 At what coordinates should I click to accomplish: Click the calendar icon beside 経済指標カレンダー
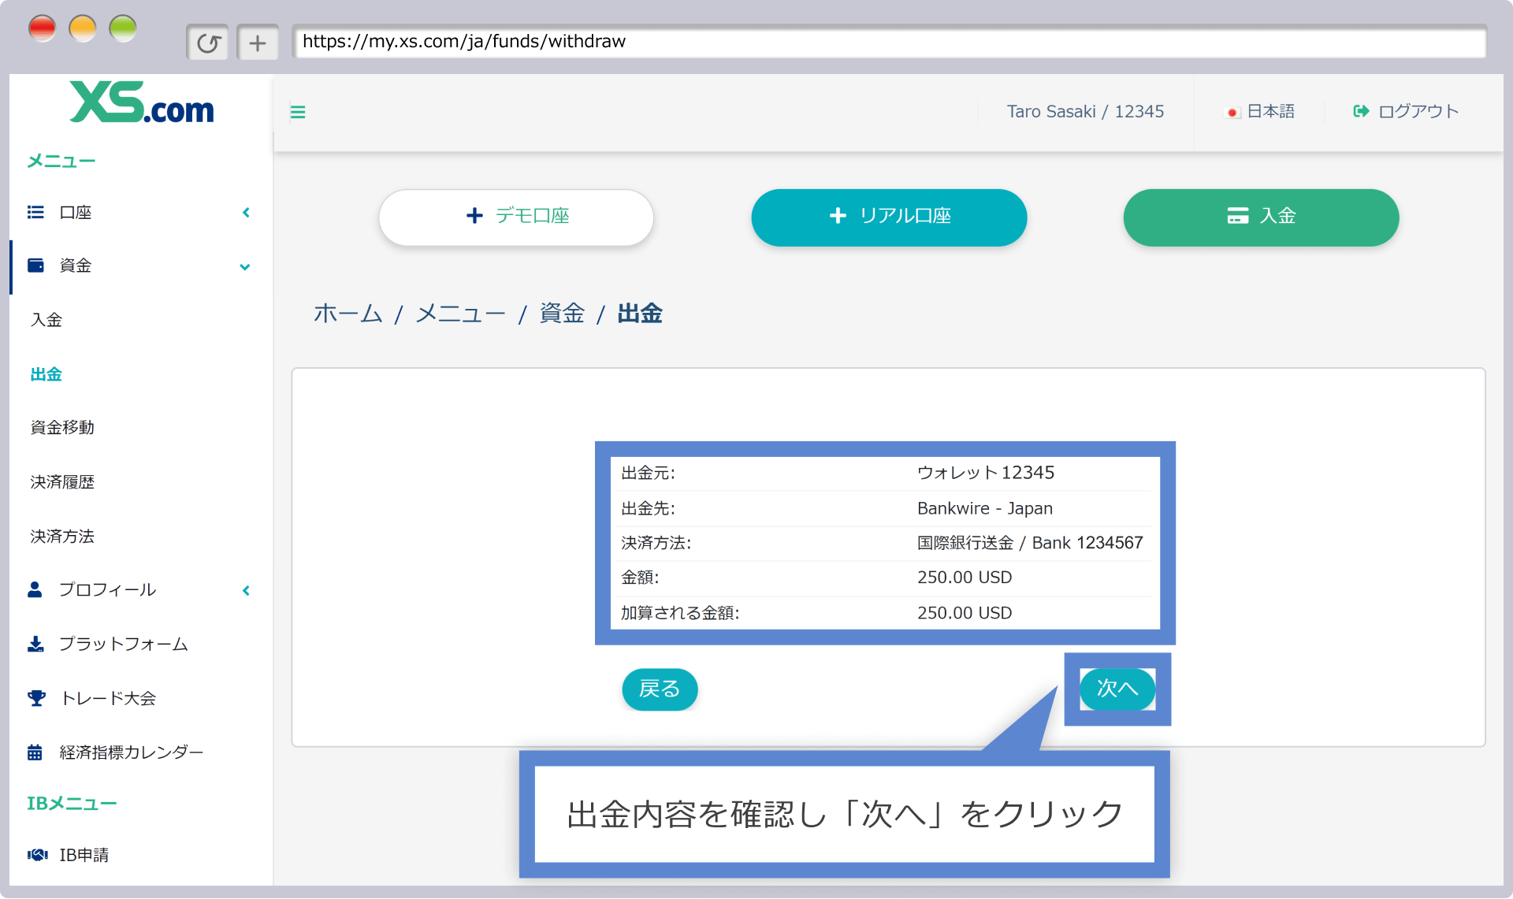point(35,752)
